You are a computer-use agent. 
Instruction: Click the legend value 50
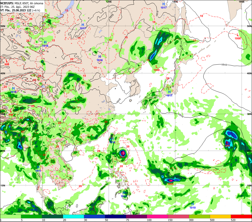pyautogui.click(x=107, y=220)
